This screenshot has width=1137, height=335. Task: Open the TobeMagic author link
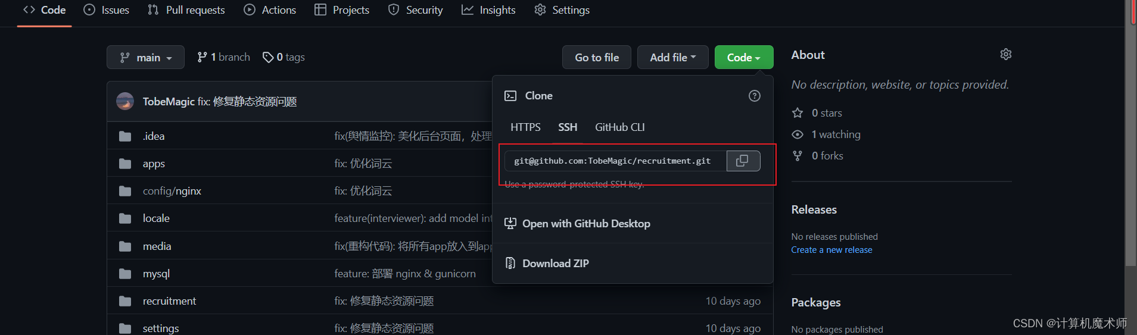169,102
